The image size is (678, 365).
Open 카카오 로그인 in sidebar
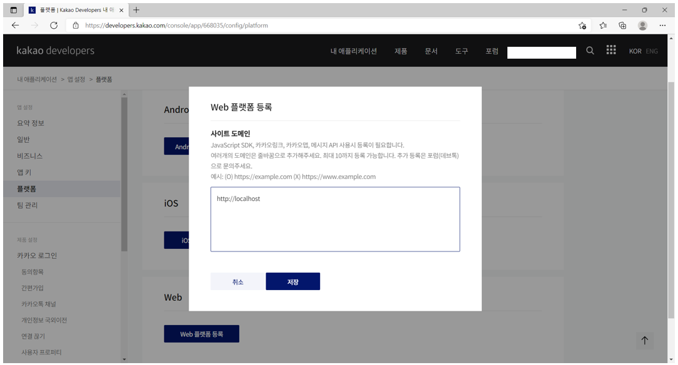click(x=37, y=255)
